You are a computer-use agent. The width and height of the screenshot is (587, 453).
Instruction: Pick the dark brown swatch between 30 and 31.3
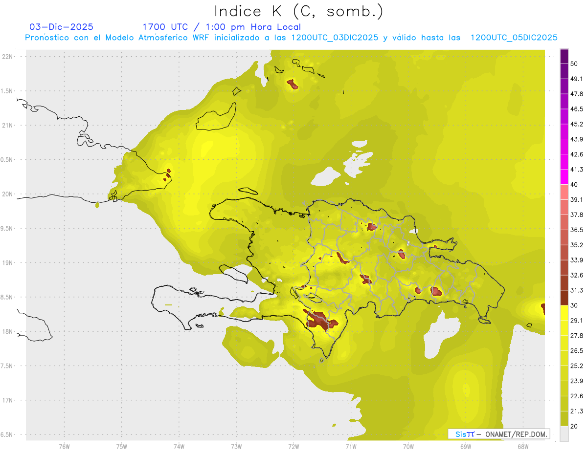coord(564,298)
